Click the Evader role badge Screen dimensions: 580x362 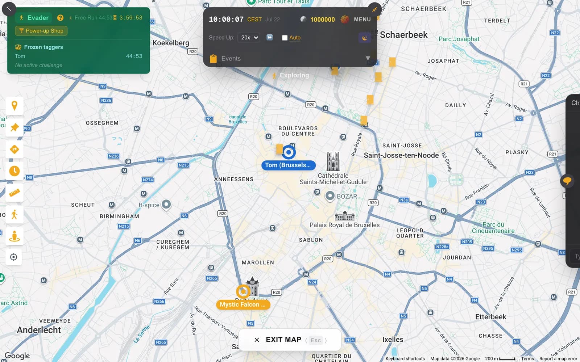(x=34, y=18)
